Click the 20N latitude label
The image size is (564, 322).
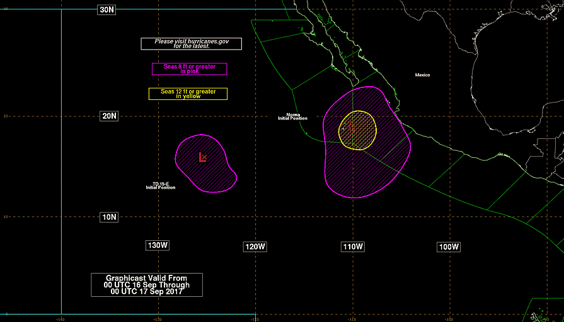[x=109, y=116]
